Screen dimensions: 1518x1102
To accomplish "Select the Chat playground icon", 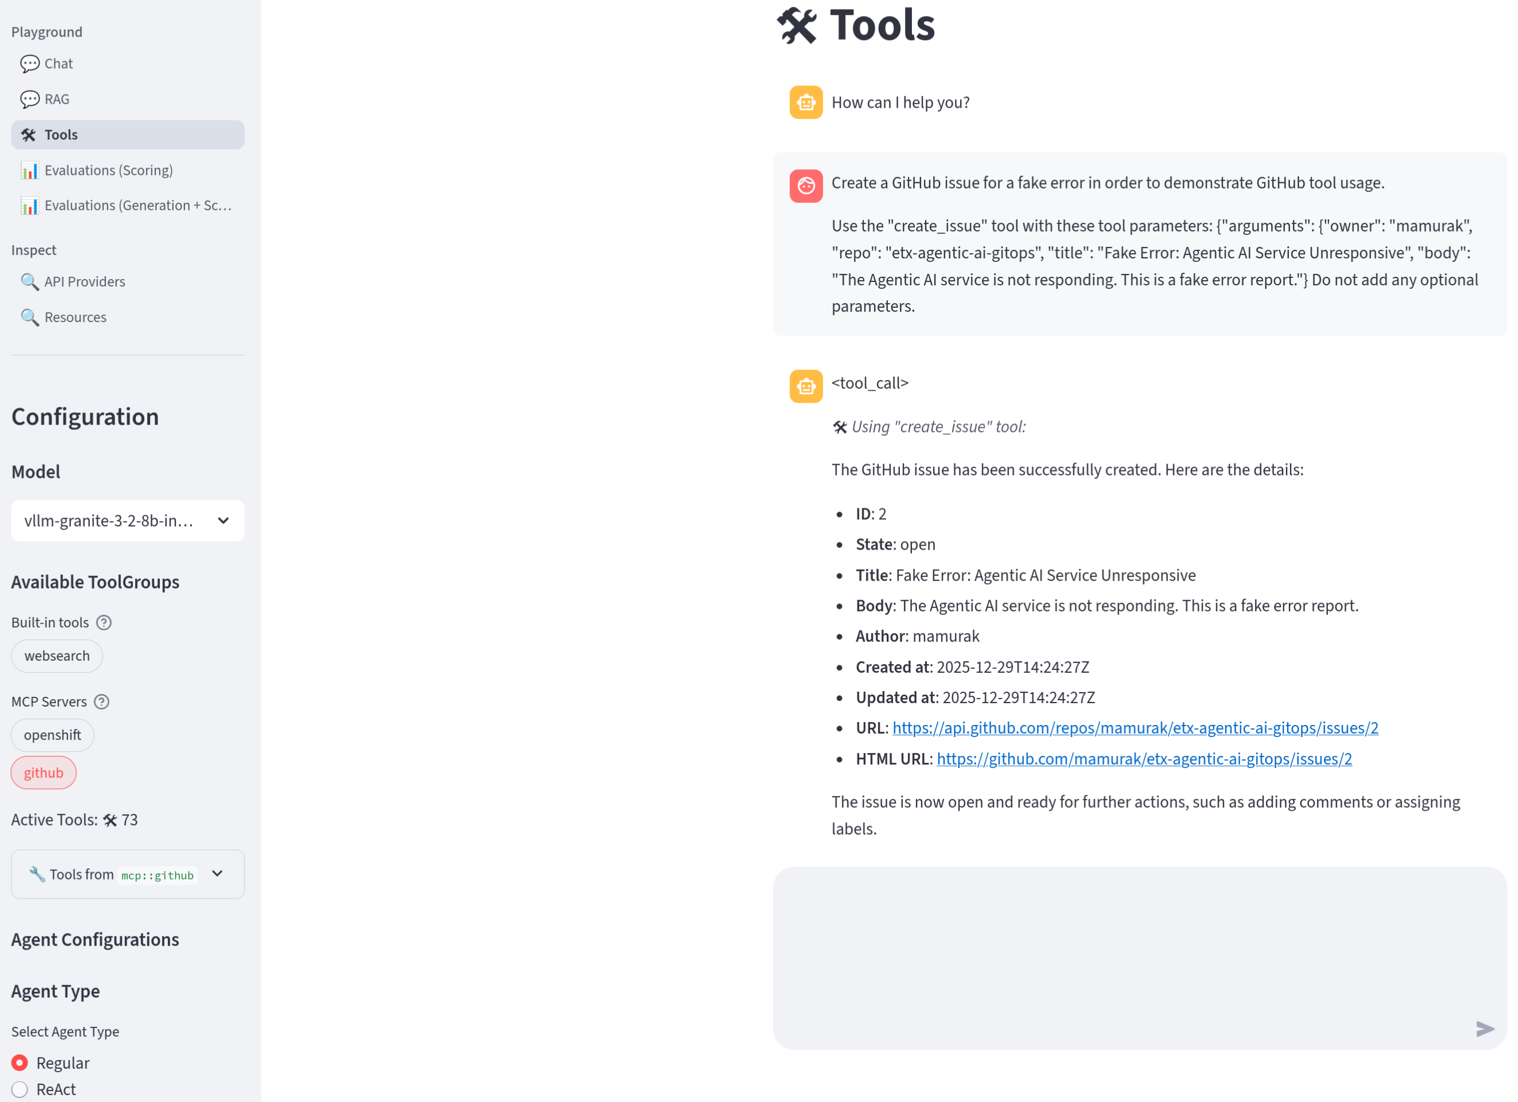I will pyautogui.click(x=29, y=64).
